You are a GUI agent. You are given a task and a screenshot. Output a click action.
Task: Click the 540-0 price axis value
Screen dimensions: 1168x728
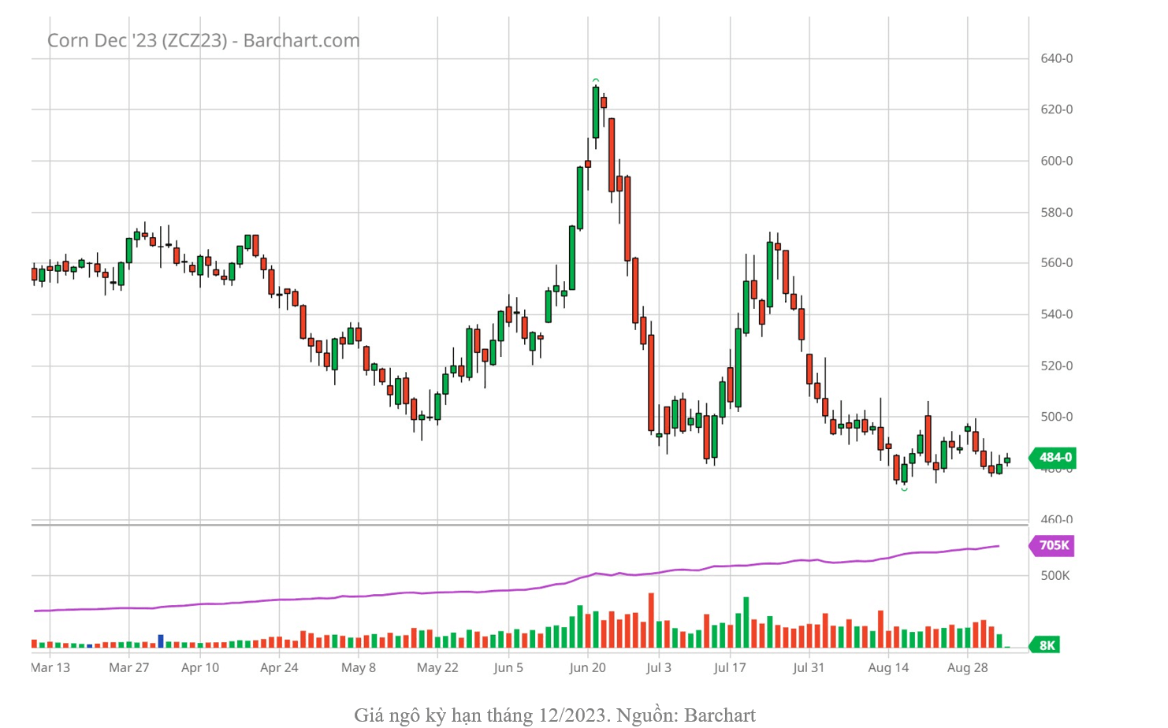[x=1057, y=314]
